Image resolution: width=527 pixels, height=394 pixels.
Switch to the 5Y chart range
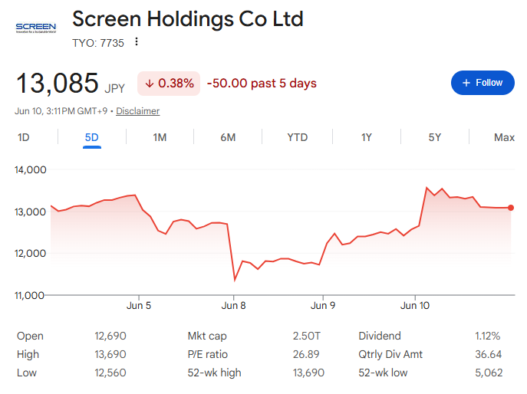click(x=435, y=137)
